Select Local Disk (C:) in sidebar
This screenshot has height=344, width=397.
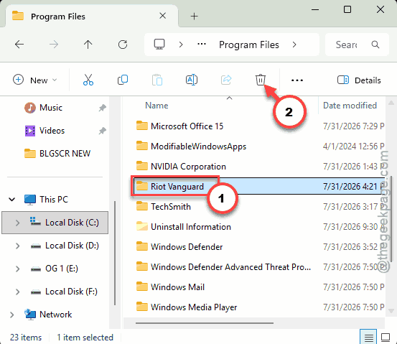tap(55, 223)
